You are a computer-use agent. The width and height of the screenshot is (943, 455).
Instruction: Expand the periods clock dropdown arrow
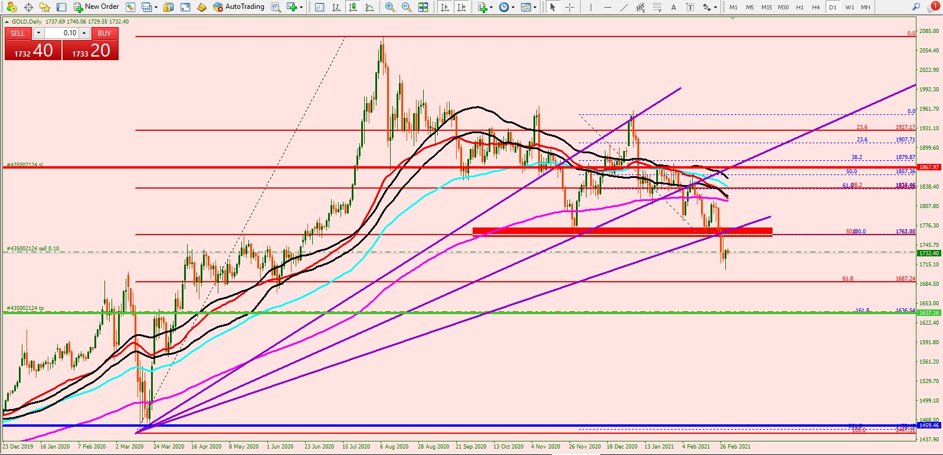513,7
